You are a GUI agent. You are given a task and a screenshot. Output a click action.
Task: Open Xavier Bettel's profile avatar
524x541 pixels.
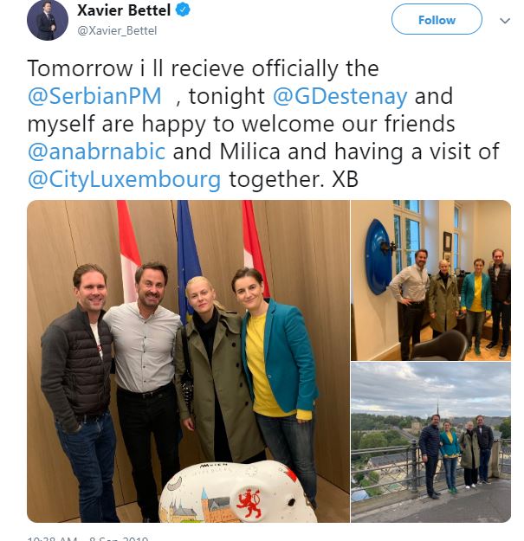tap(48, 20)
